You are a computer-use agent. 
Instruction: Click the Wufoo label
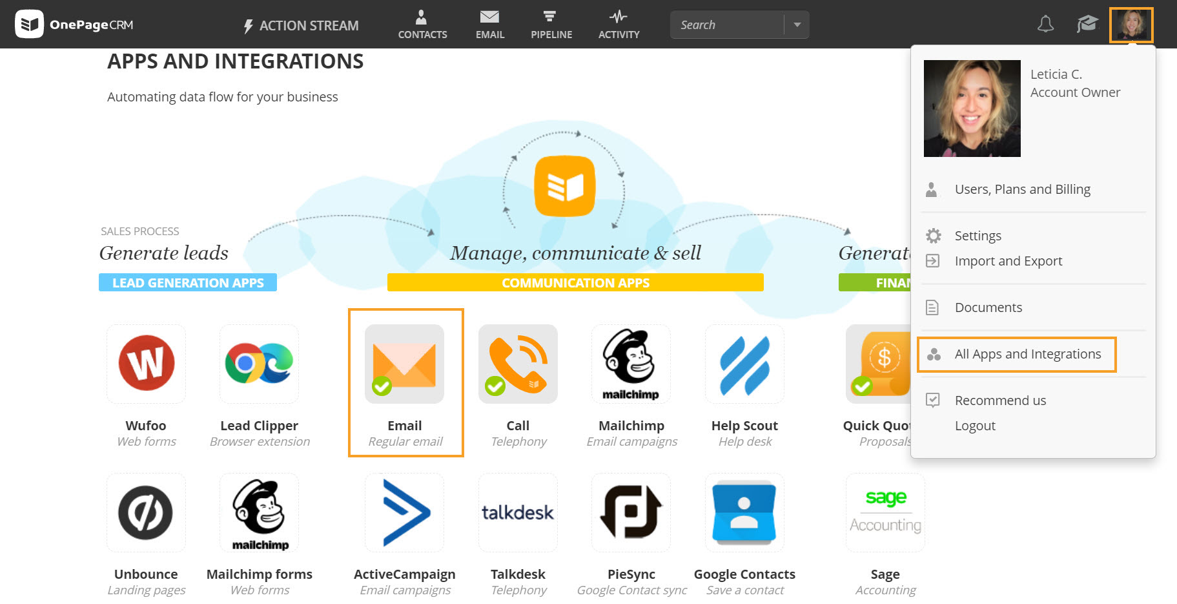[x=146, y=426]
